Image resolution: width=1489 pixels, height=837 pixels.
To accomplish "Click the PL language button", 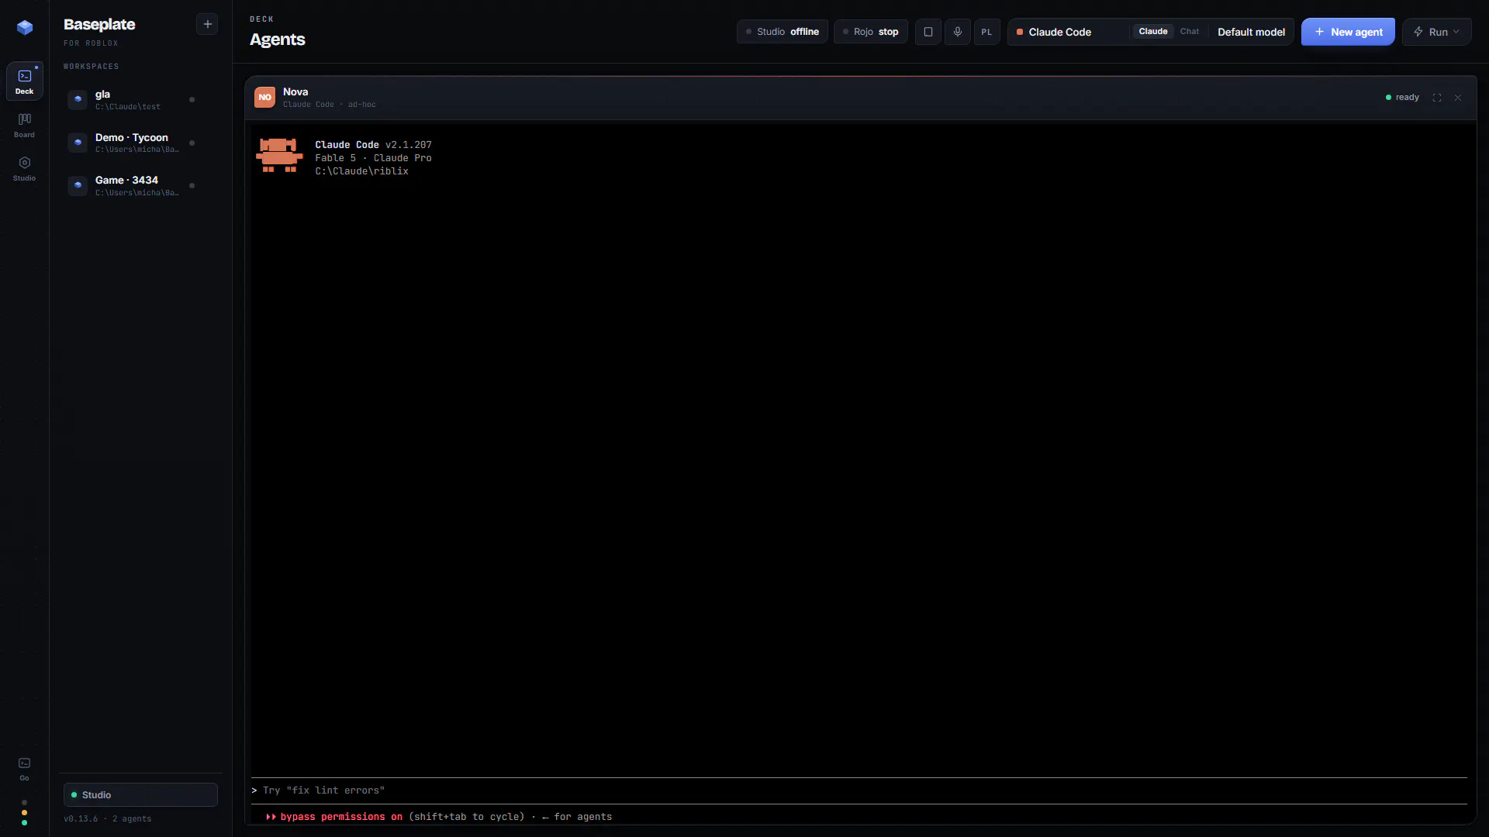I will (986, 32).
